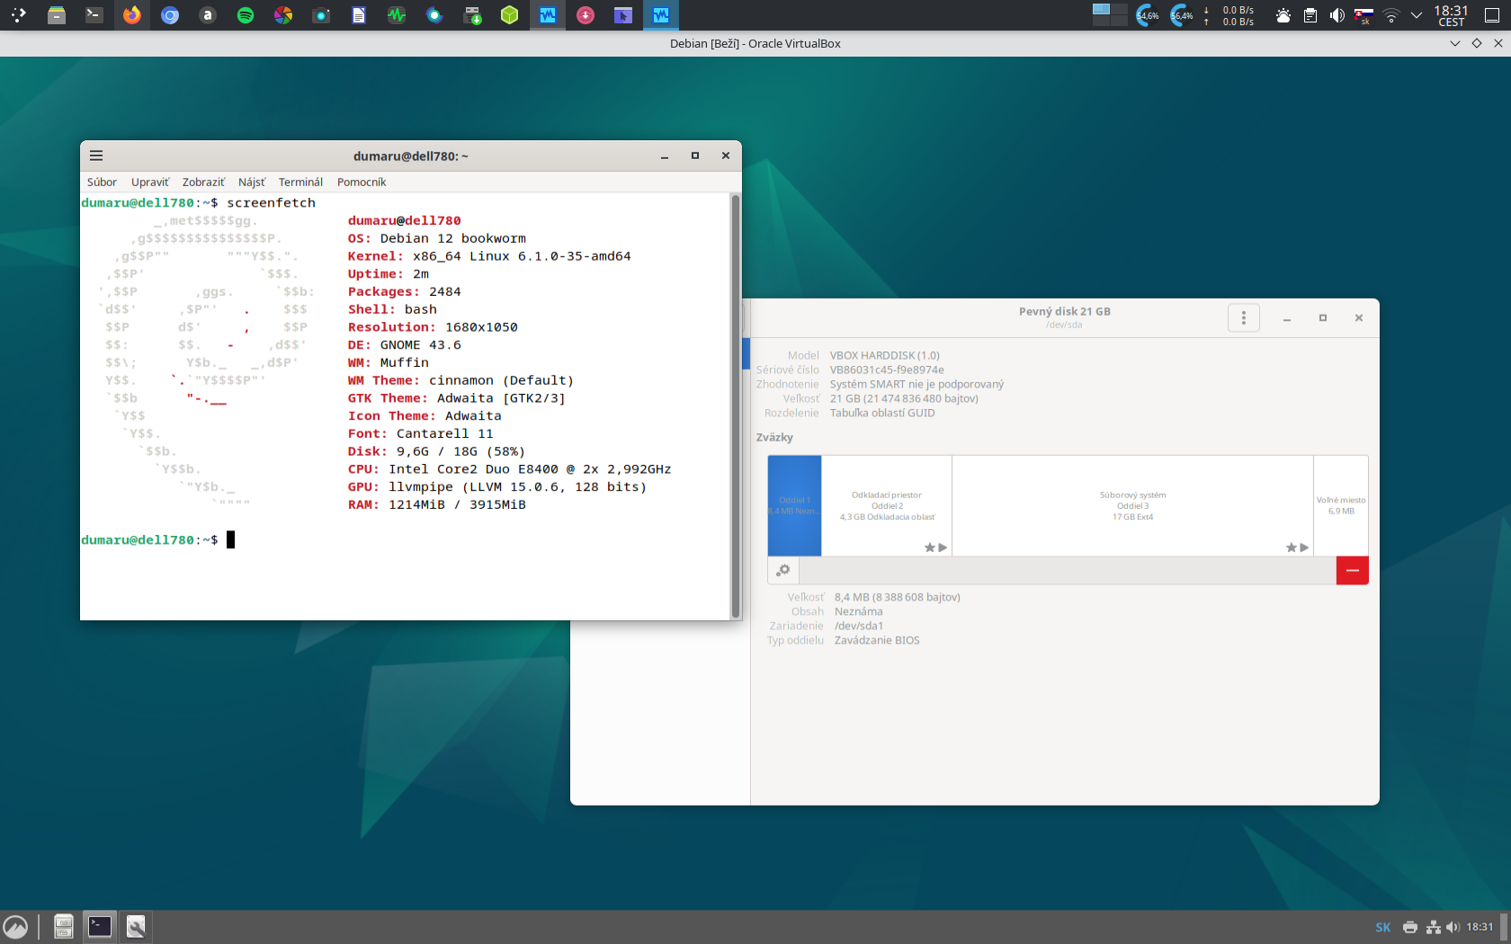Open the KDE application launcher in top panel
1511x944 pixels.
(x=18, y=15)
